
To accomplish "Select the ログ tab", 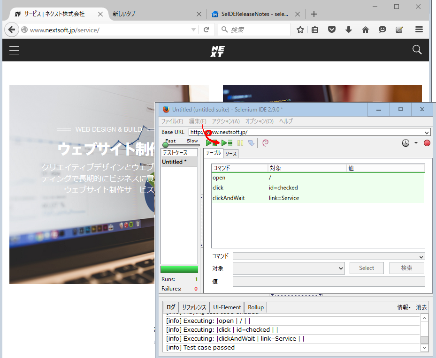I will (171, 307).
